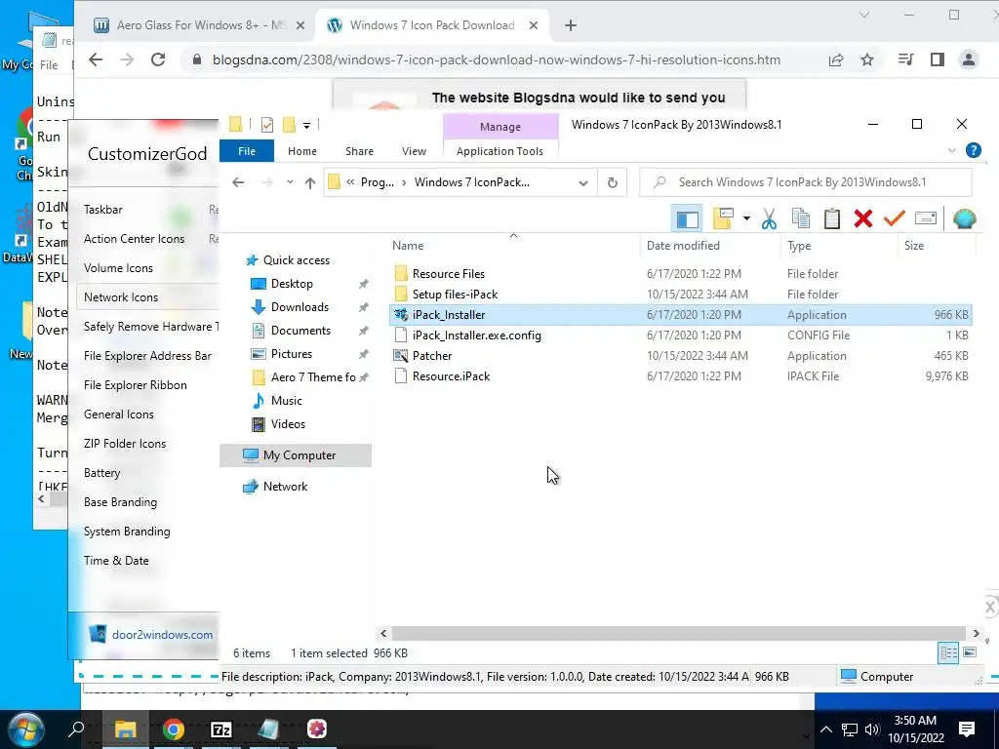Select Network Icons in CustomizerGod
Viewport: 999px width, 749px height.
point(121,297)
